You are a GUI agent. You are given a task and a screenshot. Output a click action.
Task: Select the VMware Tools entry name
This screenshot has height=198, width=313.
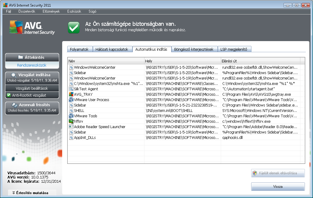click(x=86, y=116)
